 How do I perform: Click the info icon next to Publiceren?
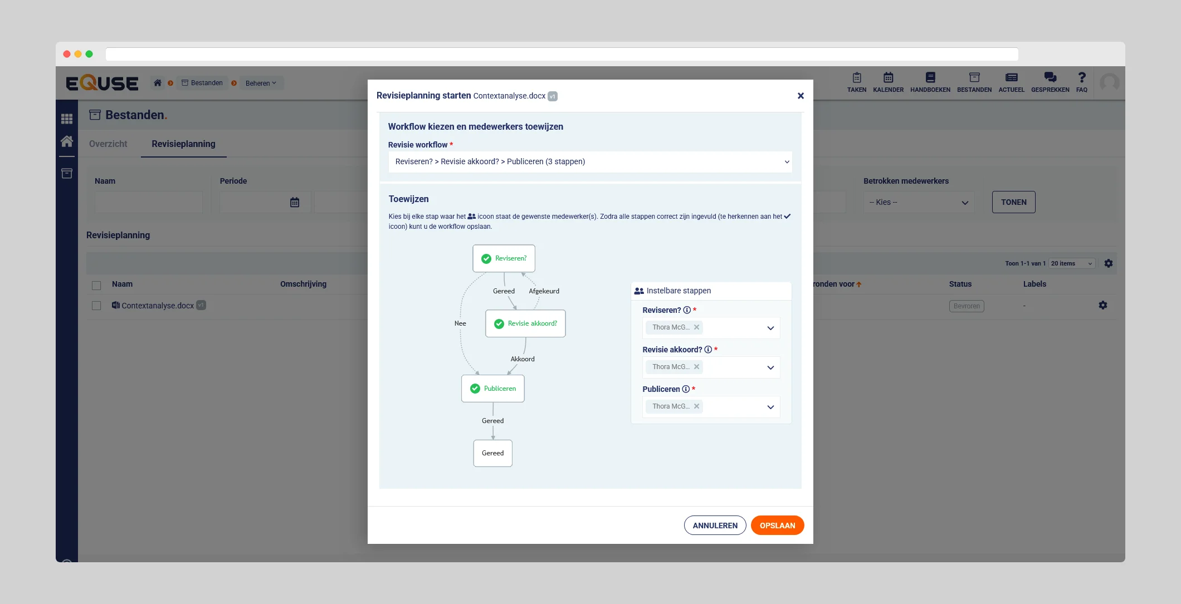point(686,389)
